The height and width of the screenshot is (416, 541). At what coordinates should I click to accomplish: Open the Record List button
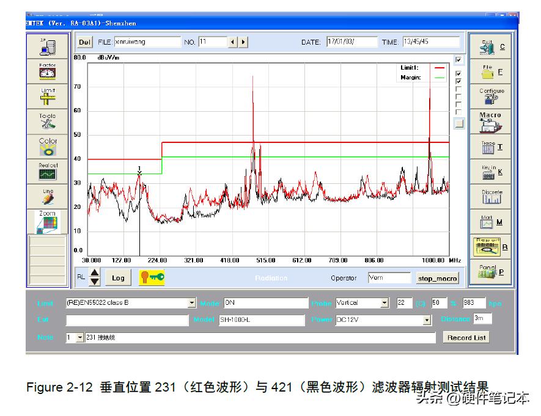point(466,338)
